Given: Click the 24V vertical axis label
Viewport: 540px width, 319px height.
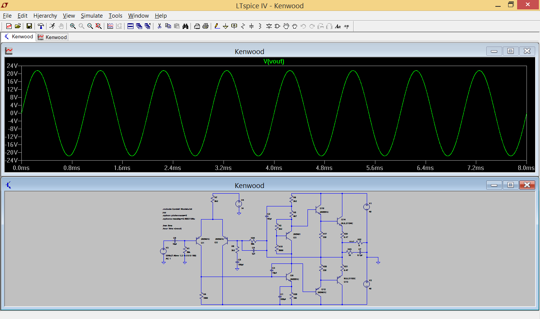Looking at the screenshot, I should [x=12, y=66].
